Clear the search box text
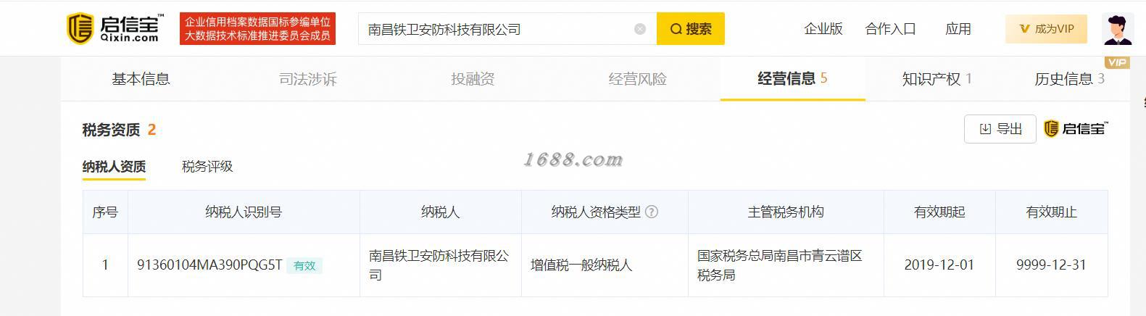Screen dimensions: 1146x316 pyautogui.click(x=639, y=29)
